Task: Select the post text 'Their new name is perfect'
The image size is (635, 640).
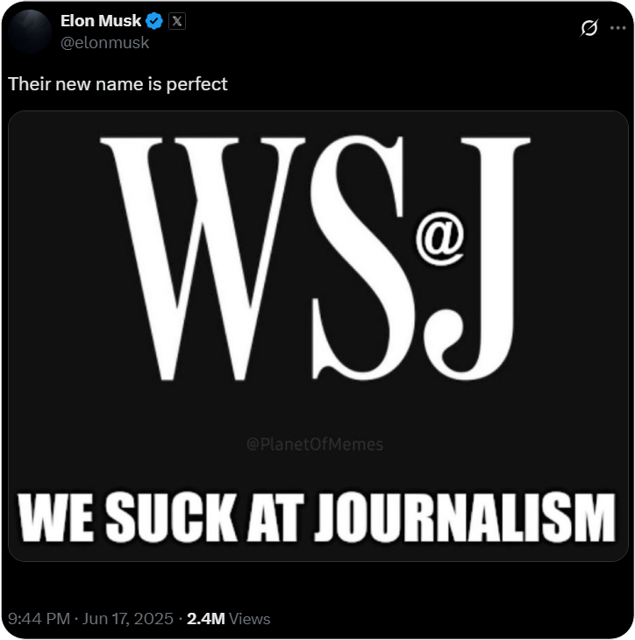Action: pos(118,84)
